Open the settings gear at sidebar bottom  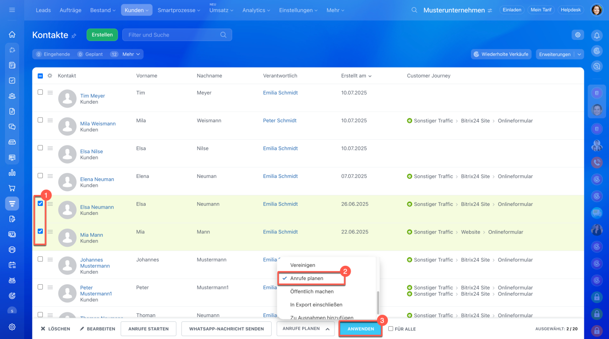point(12,327)
